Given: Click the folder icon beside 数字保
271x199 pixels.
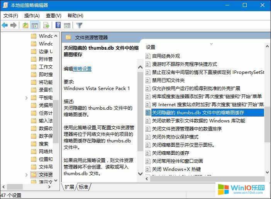Looking at the screenshot, I should coord(34,136).
